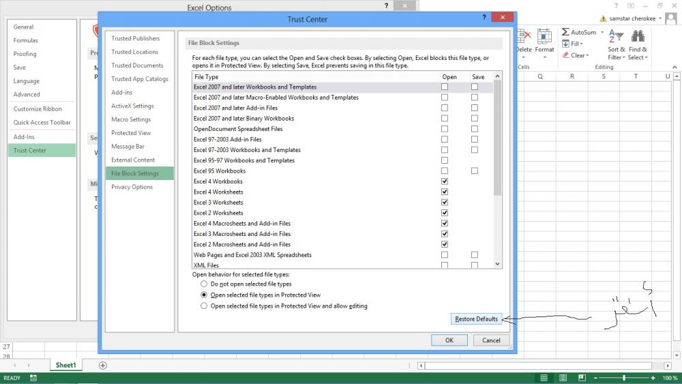Screen dimensions: 682x384
Task: Click worksheet horizontal scroll right arrow
Action: coord(668,366)
